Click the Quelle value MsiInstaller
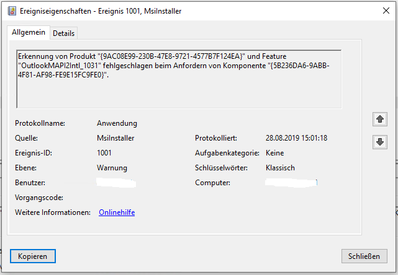The width and height of the screenshot is (398, 275). tap(115, 138)
